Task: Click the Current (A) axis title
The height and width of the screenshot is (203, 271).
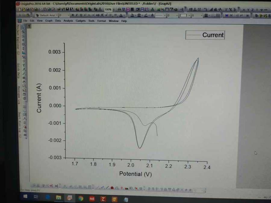Action: 39,98
